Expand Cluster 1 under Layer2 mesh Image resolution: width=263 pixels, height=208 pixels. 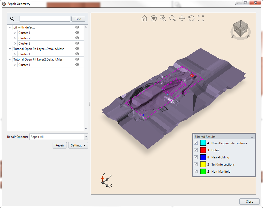[x=15, y=65]
